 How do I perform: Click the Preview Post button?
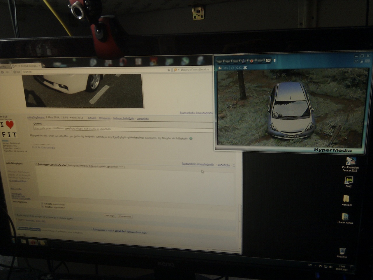(x=125, y=216)
